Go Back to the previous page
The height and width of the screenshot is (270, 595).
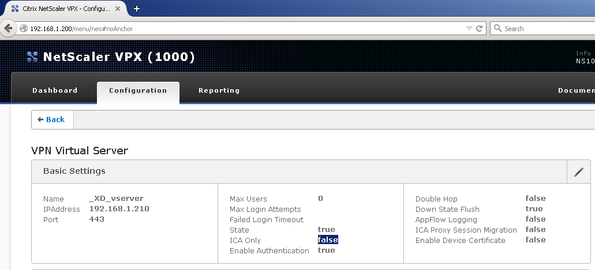(51, 120)
